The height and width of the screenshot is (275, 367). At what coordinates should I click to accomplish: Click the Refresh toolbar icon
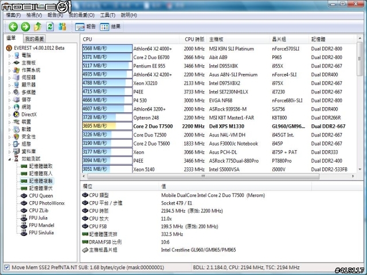(x=50, y=27)
